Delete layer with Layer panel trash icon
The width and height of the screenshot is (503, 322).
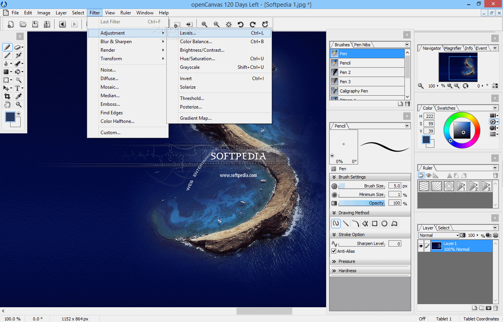pos(496,308)
